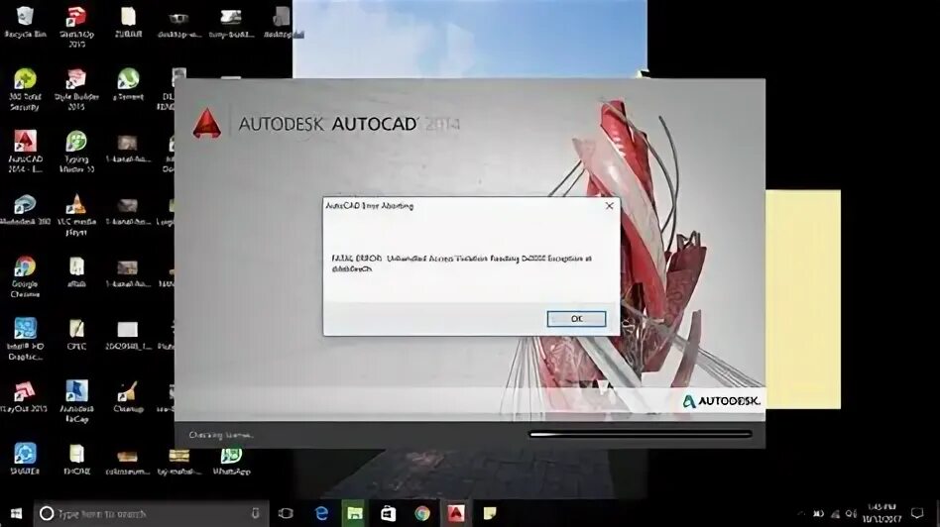Open the Intel HD Graphics desktop shortcut
Image resolution: width=940 pixels, height=527 pixels.
[x=25, y=339]
